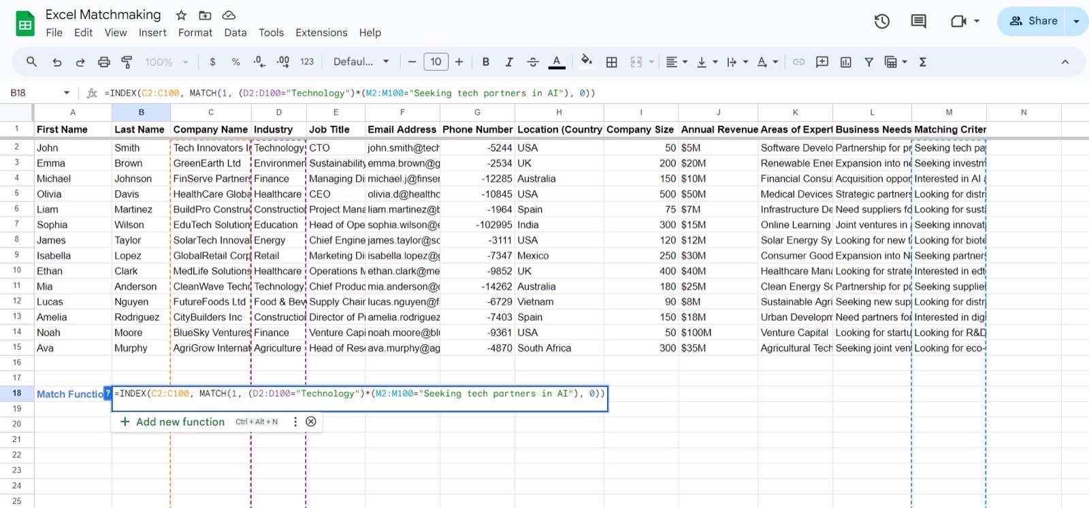The height and width of the screenshot is (508, 1089).
Task: Open the Share options dropdown arrow
Action: (x=1077, y=21)
